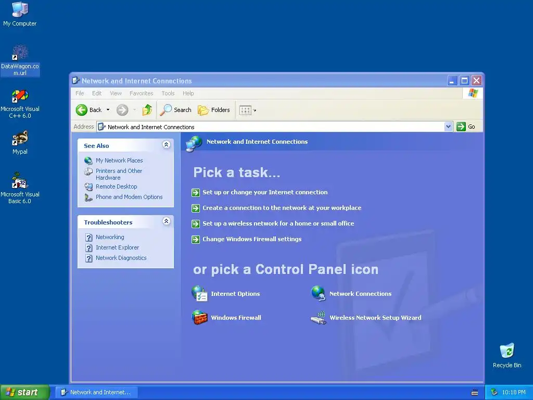This screenshot has height=400, width=533.
Task: Open the View menu
Action: click(116, 93)
